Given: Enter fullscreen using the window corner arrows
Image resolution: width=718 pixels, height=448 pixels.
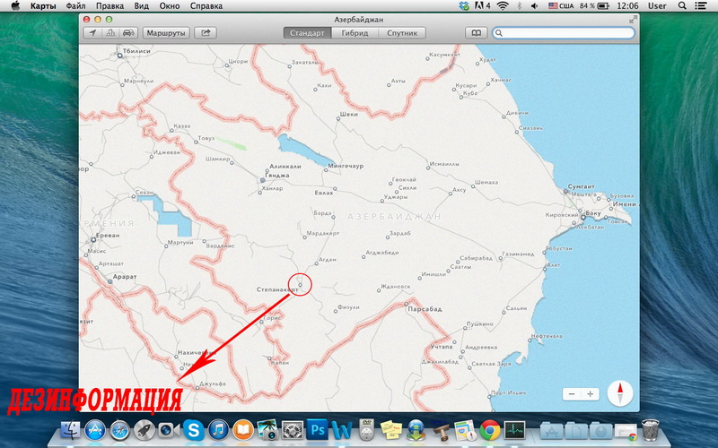Looking at the screenshot, I should [x=633, y=20].
